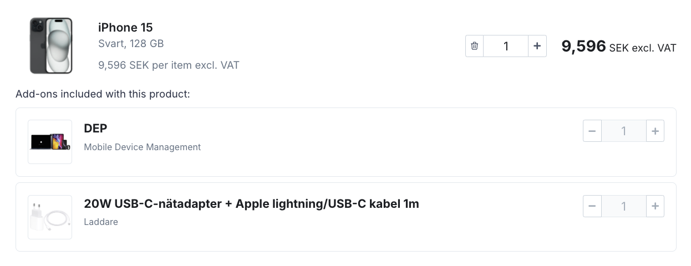This screenshot has width=691, height=266.
Task: Click the plus icon for DEP add-on
Action: [655, 131]
